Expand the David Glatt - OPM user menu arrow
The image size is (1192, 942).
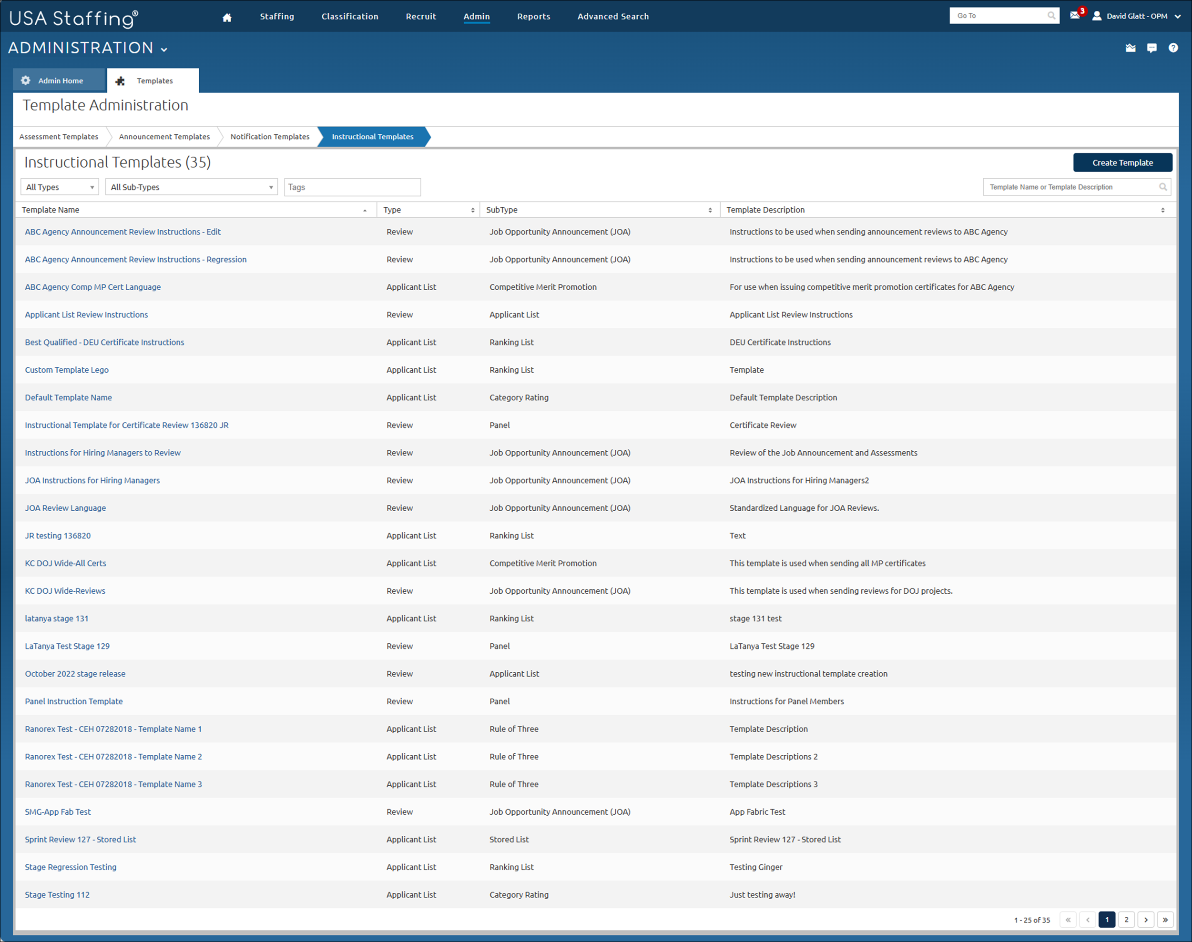tap(1178, 17)
